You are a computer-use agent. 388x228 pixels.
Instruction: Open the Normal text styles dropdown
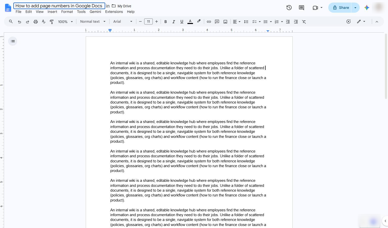[x=93, y=22]
